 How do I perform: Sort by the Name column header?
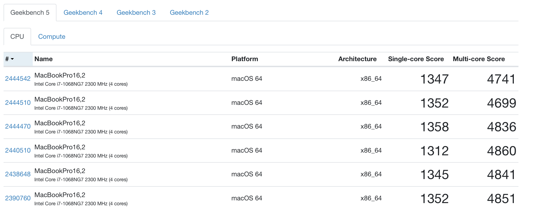pos(44,59)
